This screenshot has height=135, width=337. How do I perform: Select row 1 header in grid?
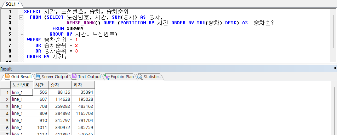[x=5, y=92]
